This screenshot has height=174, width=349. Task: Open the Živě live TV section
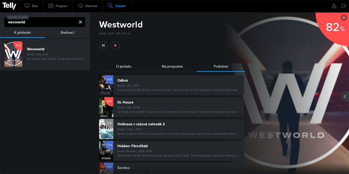tap(31, 6)
